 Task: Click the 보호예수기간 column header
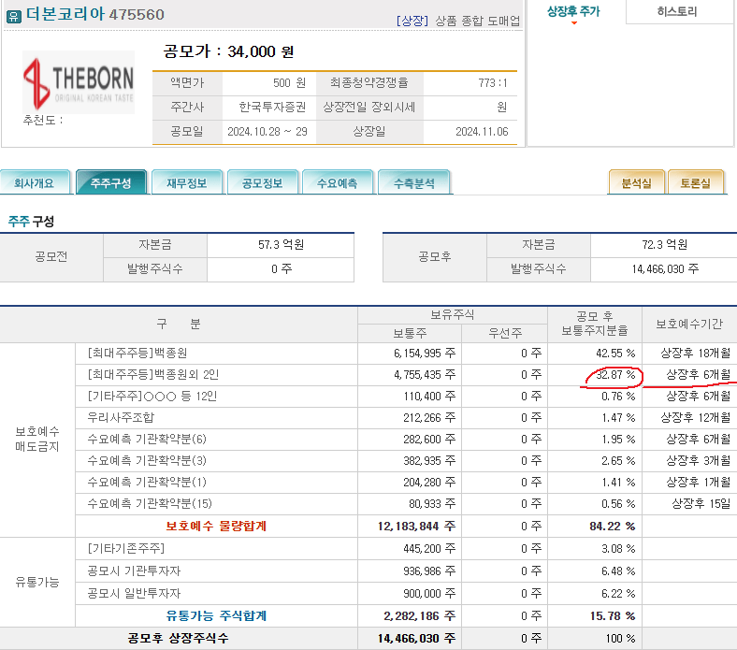click(x=689, y=325)
